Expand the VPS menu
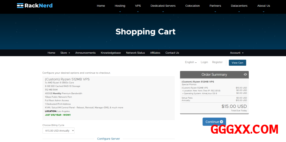This screenshot has height=142, width=286. (138, 6)
